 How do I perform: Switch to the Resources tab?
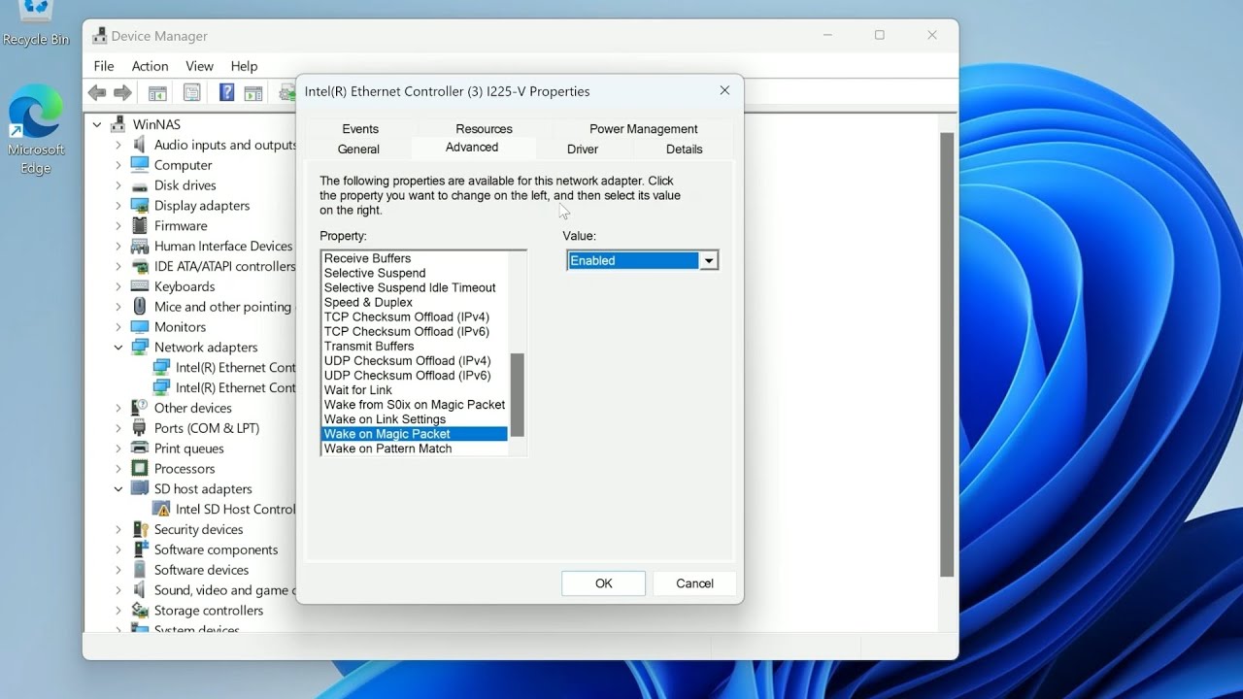coord(484,129)
